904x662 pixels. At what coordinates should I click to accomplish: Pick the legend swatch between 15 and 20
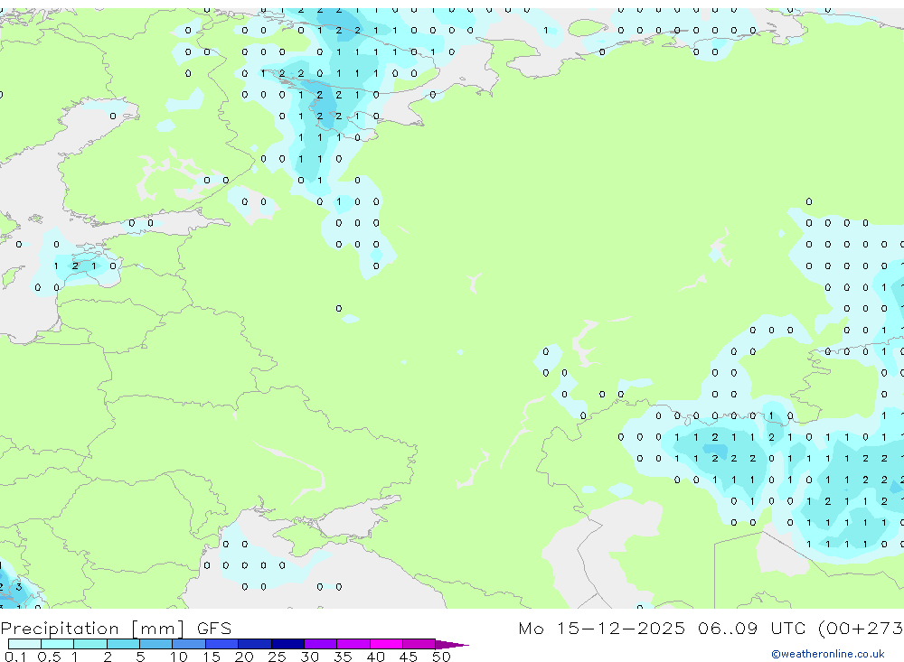pos(222,644)
